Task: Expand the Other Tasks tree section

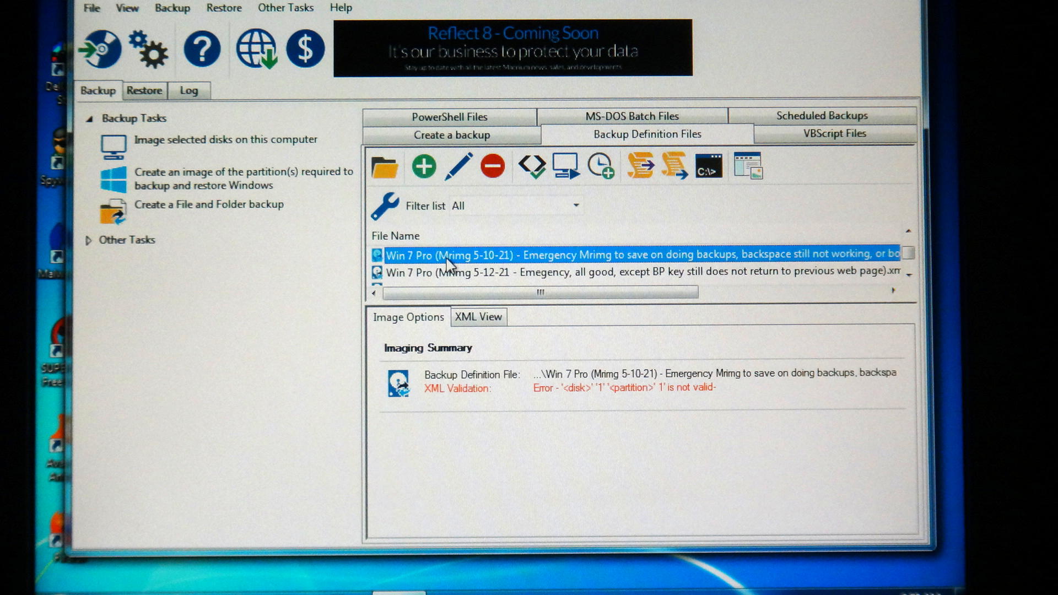Action: (88, 240)
